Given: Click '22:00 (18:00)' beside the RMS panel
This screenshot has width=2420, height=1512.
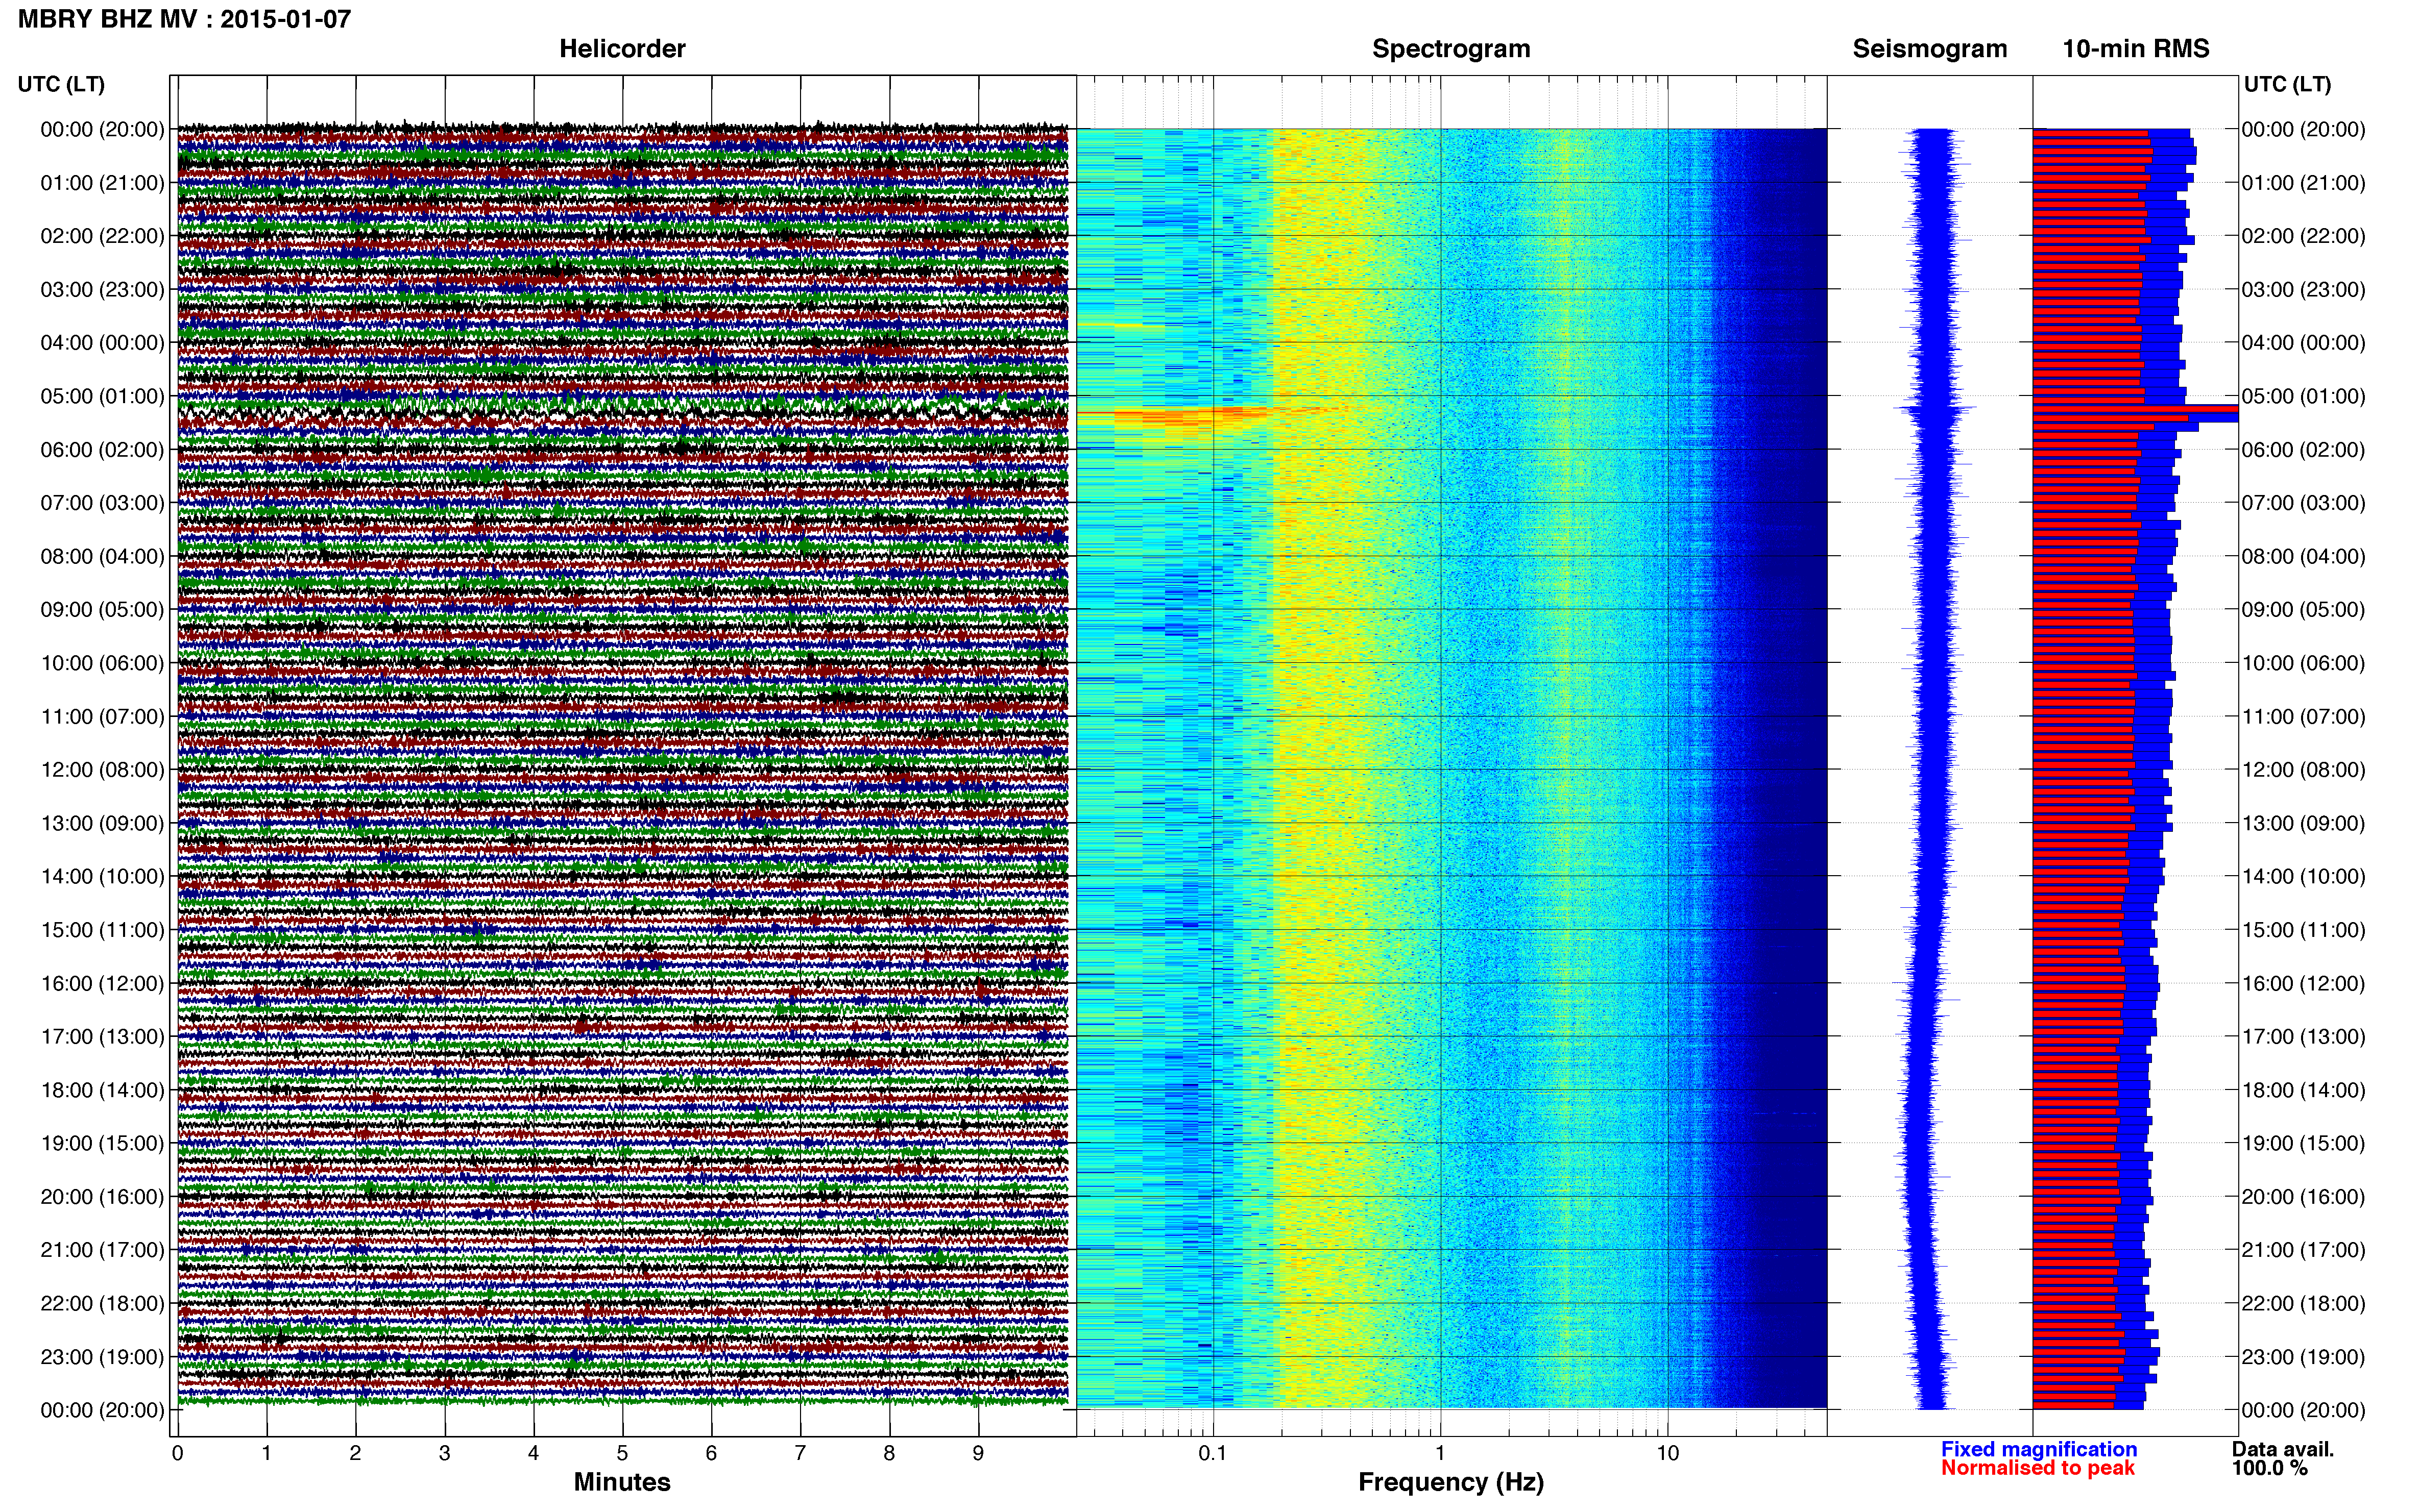Looking at the screenshot, I should [x=2304, y=1304].
